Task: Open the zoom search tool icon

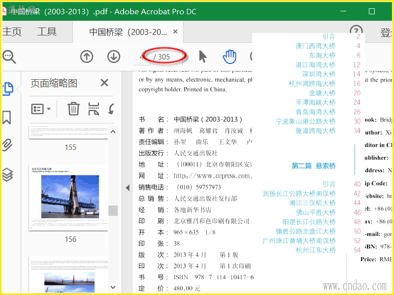Action: 9,57
